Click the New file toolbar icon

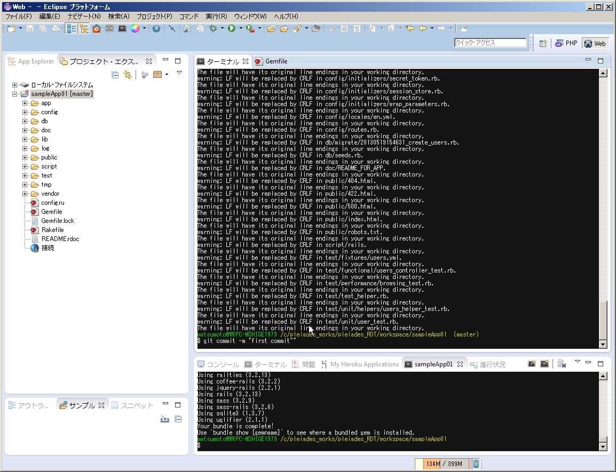pyautogui.click(x=11, y=29)
